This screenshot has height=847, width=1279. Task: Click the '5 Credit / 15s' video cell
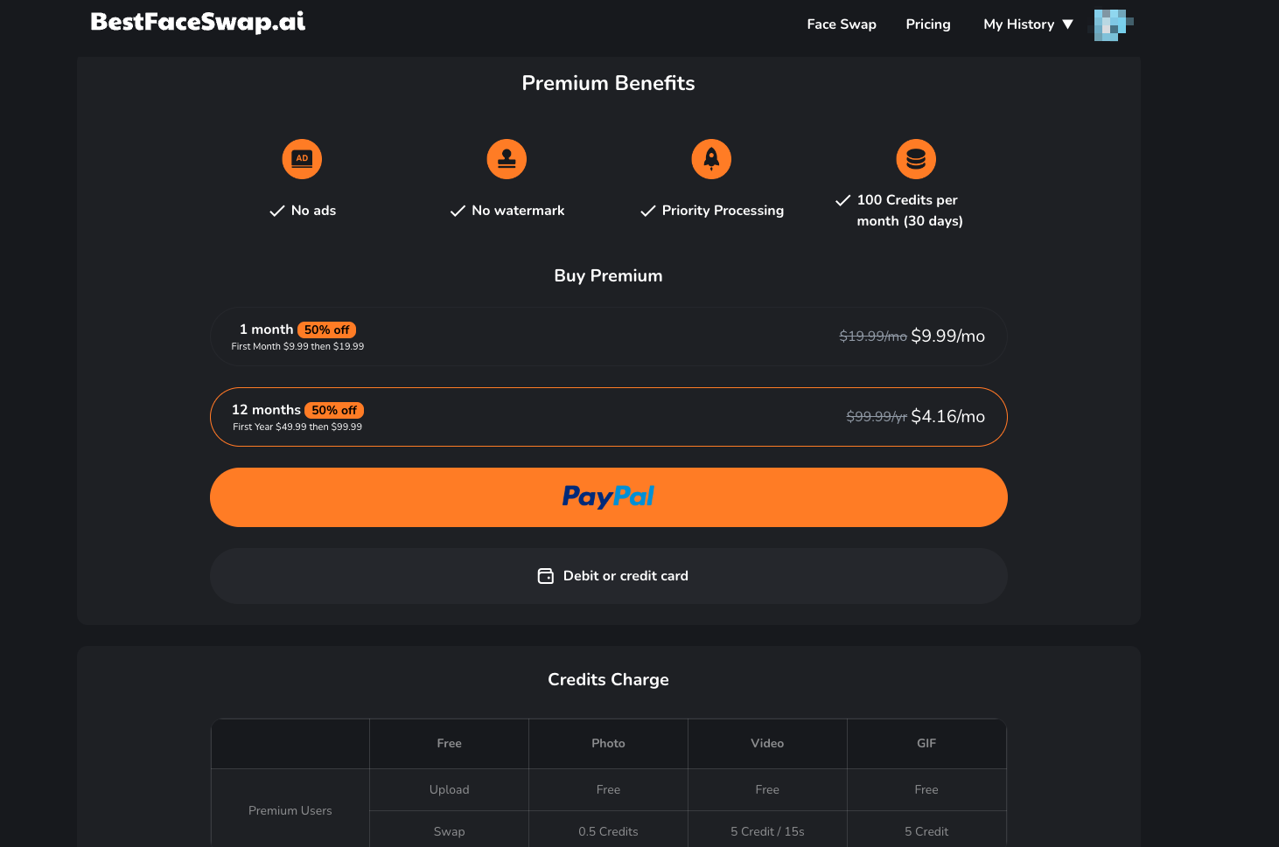(x=767, y=832)
